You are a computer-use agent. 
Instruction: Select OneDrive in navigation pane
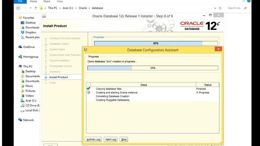pyautogui.click(x=29, y=47)
